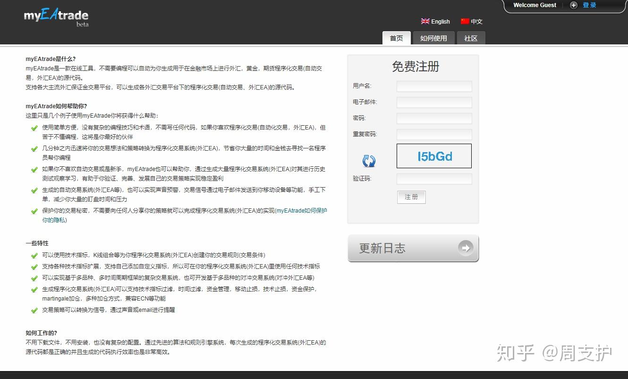Click the 电子邮件 email field
628x379 pixels.
tap(433, 102)
